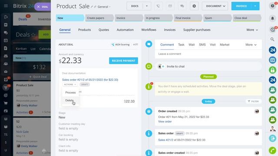278x156 pixels.
Task: Select Process from the actions menu
Action: pyautogui.click(x=70, y=92)
